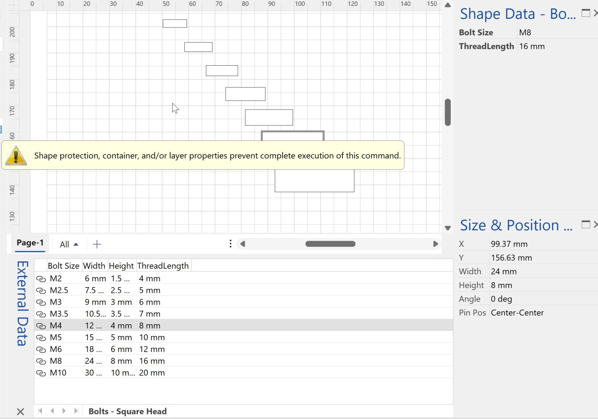Viewport: 598px width, 419px height.
Task: Collapse the drawing view with the down scroll chevron
Action: (447, 228)
